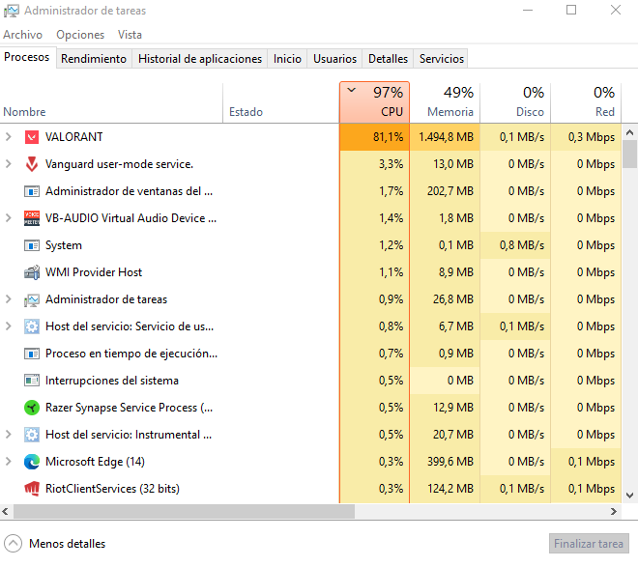Screen dimensions: 638x567
Task: Switch to the Rendimiento tab
Action: point(94,59)
